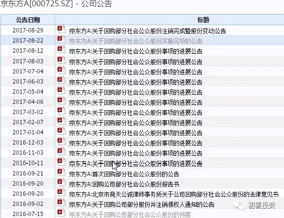This screenshot has height=218, width=284.
Task: Select the date cell 2016-07-15
Action: [x=28, y=214]
